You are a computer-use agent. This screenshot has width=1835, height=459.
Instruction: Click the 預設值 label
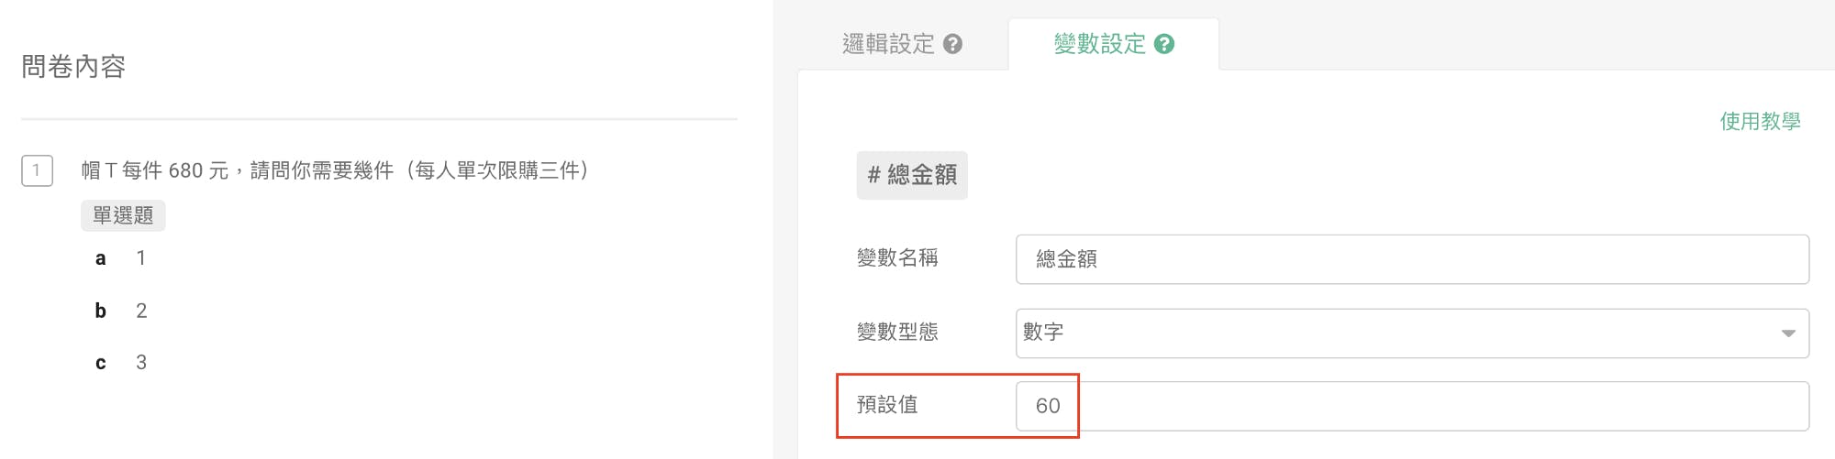coord(886,405)
